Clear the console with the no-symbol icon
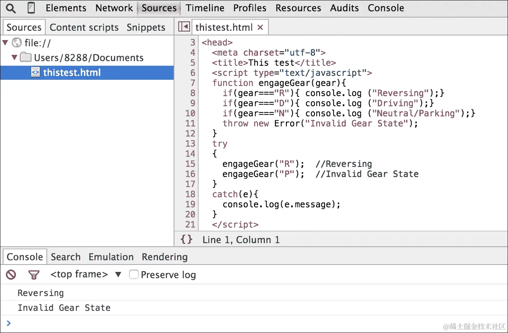The height and width of the screenshot is (333, 508). [x=11, y=274]
